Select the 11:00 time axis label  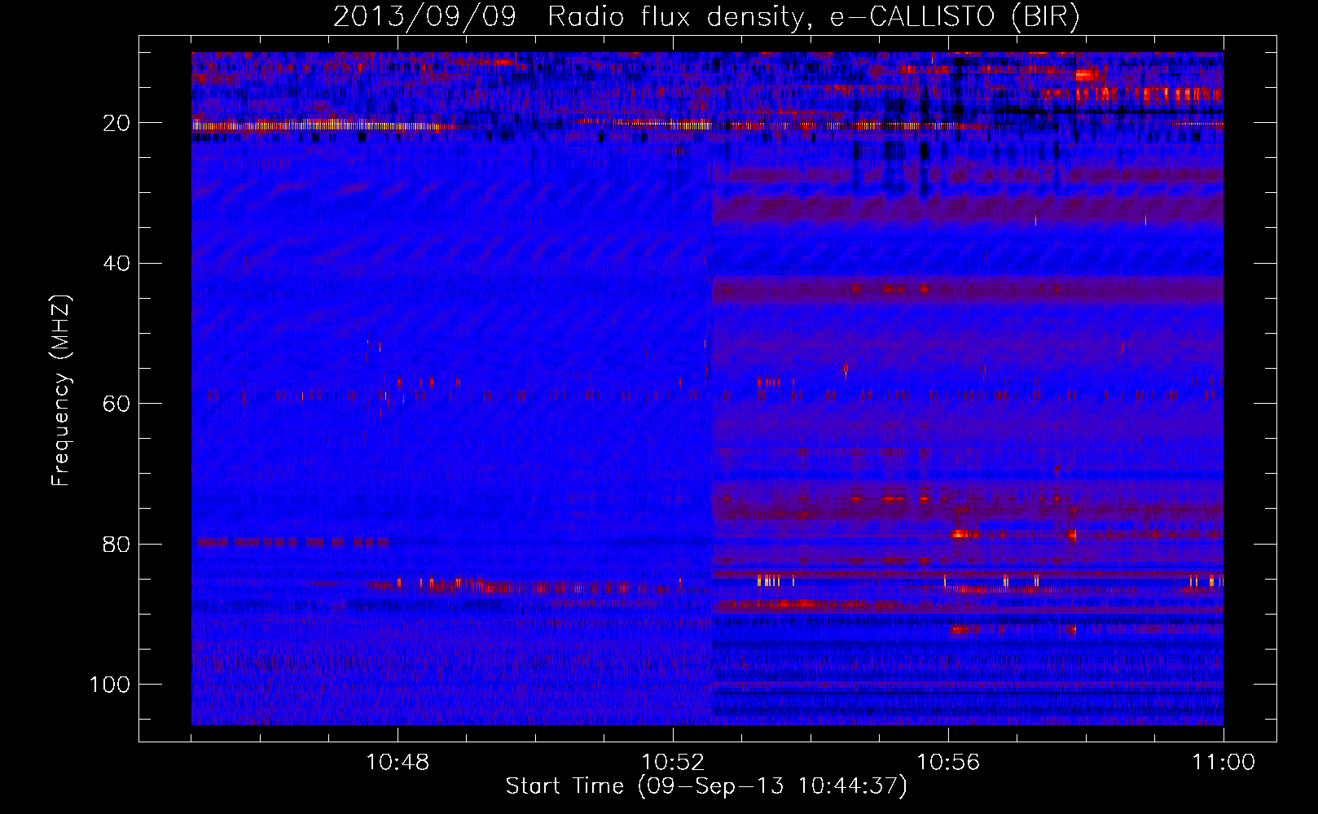tap(1224, 763)
